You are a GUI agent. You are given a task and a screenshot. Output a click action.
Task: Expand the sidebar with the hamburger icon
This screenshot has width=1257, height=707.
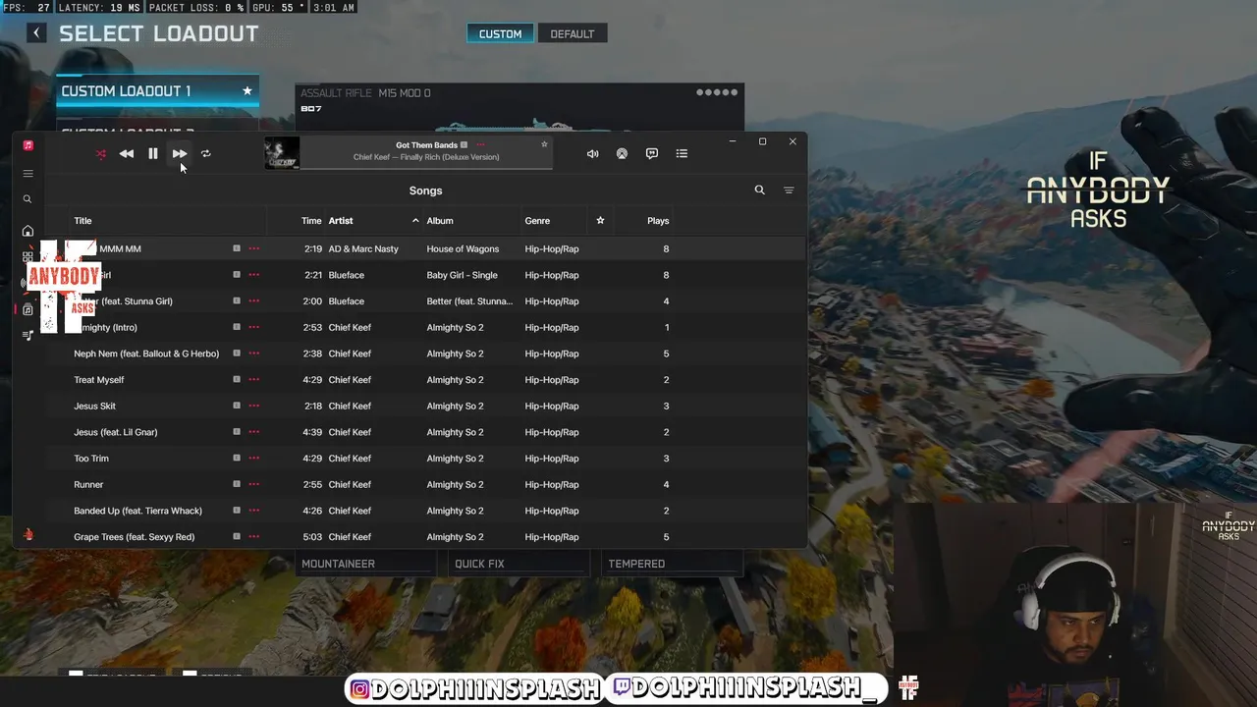[x=27, y=174]
